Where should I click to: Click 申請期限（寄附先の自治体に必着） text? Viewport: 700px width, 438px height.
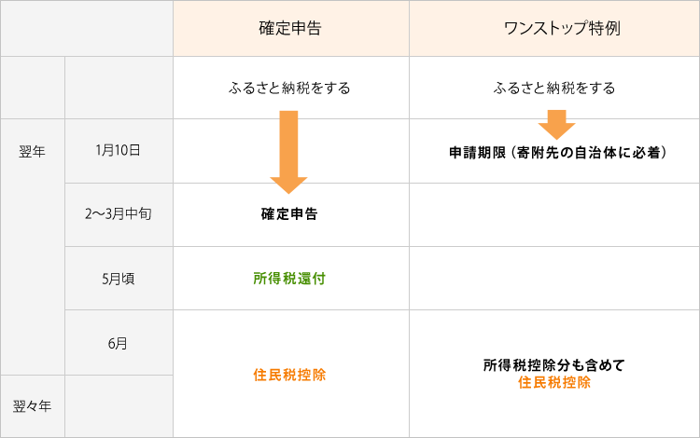pos(557,153)
